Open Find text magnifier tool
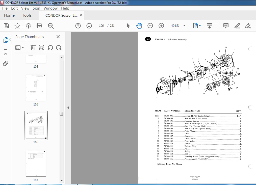Screen dimensions: 256x185 pyautogui.click(x=50, y=26)
